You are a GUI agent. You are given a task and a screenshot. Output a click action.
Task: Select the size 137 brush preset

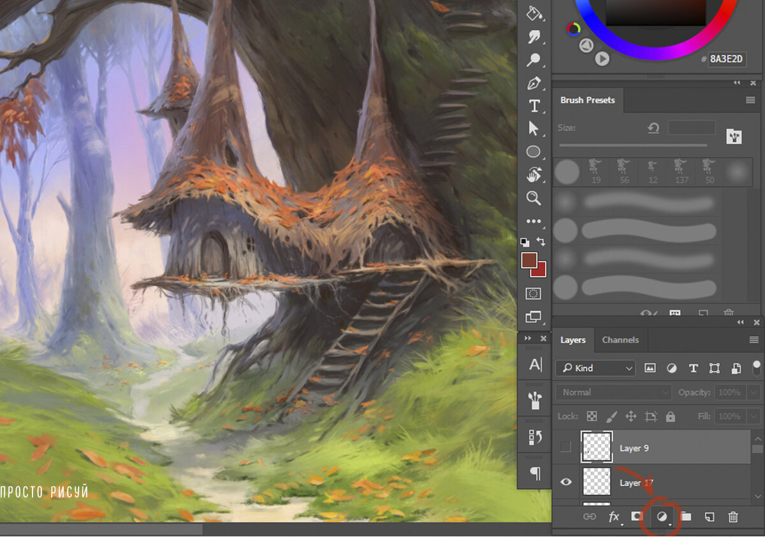(680, 171)
